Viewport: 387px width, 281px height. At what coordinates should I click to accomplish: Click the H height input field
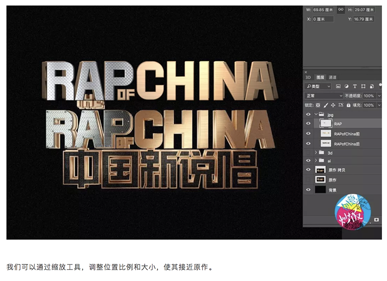click(x=364, y=10)
